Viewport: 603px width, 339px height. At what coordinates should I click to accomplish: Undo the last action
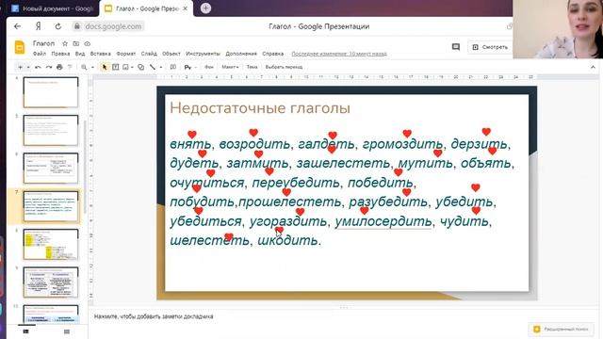[38, 67]
